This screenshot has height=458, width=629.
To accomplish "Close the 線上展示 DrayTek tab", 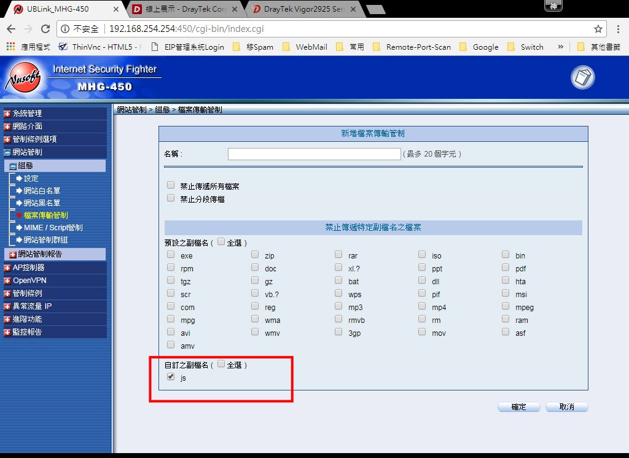I will coord(235,9).
